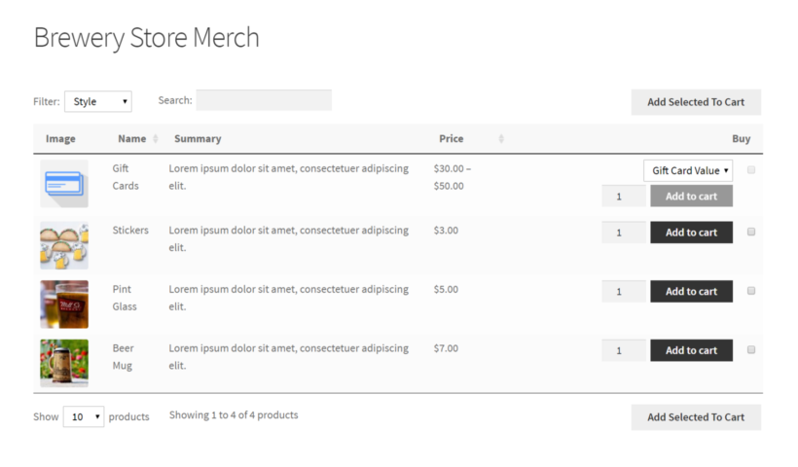Click the Summary column header
The image size is (798, 467).
click(x=198, y=138)
